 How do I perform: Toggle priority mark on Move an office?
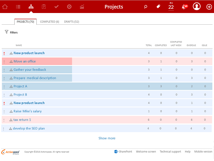tap(4, 62)
